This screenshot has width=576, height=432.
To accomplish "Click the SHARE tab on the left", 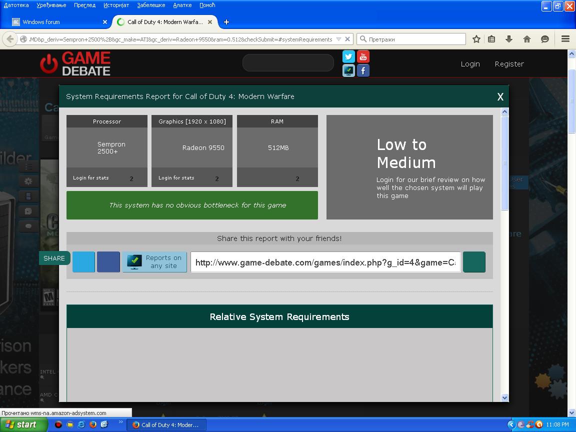I will click(54, 258).
